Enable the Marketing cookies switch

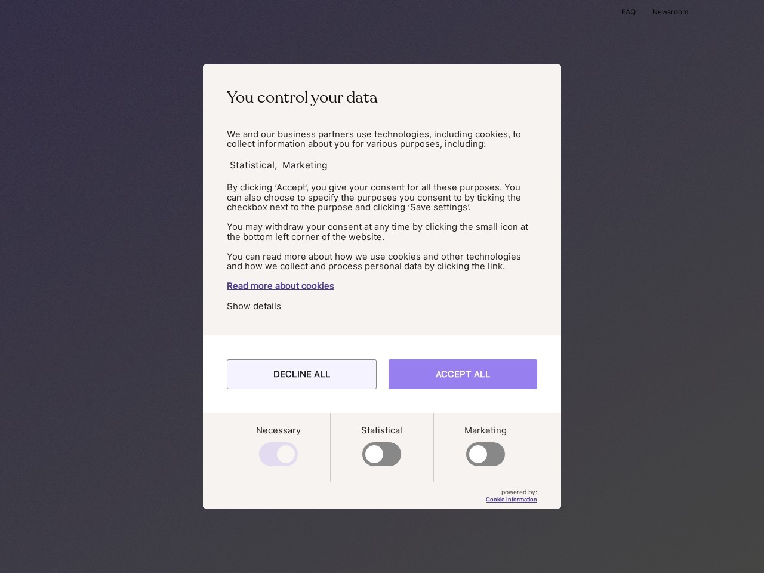tap(485, 454)
